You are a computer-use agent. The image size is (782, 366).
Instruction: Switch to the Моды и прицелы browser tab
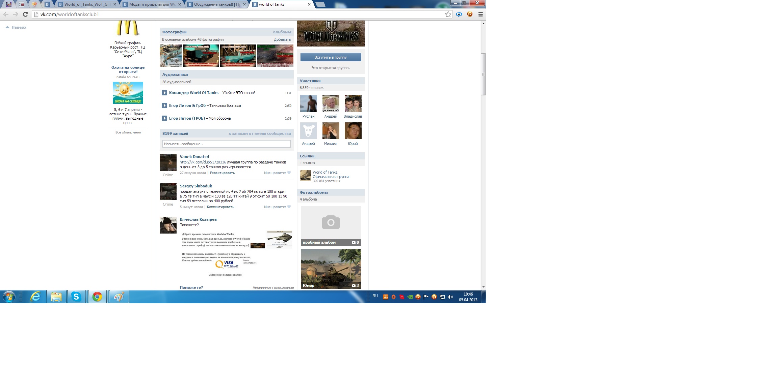tap(152, 4)
